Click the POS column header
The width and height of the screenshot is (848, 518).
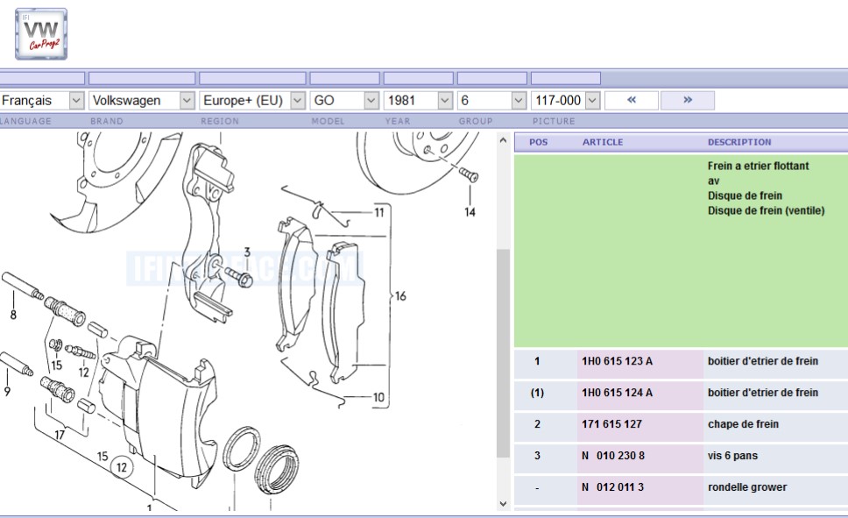[538, 142]
